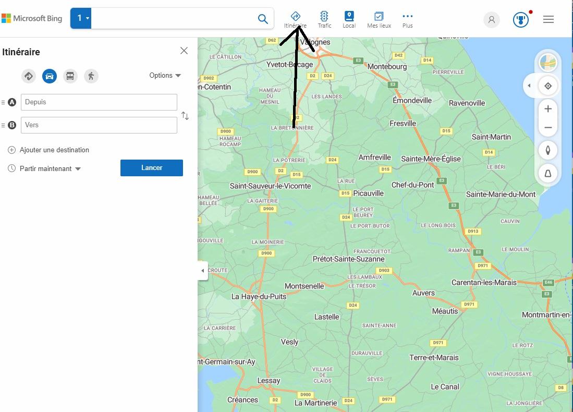Click the Depuis starting point field
The height and width of the screenshot is (412, 573).
coord(99,102)
